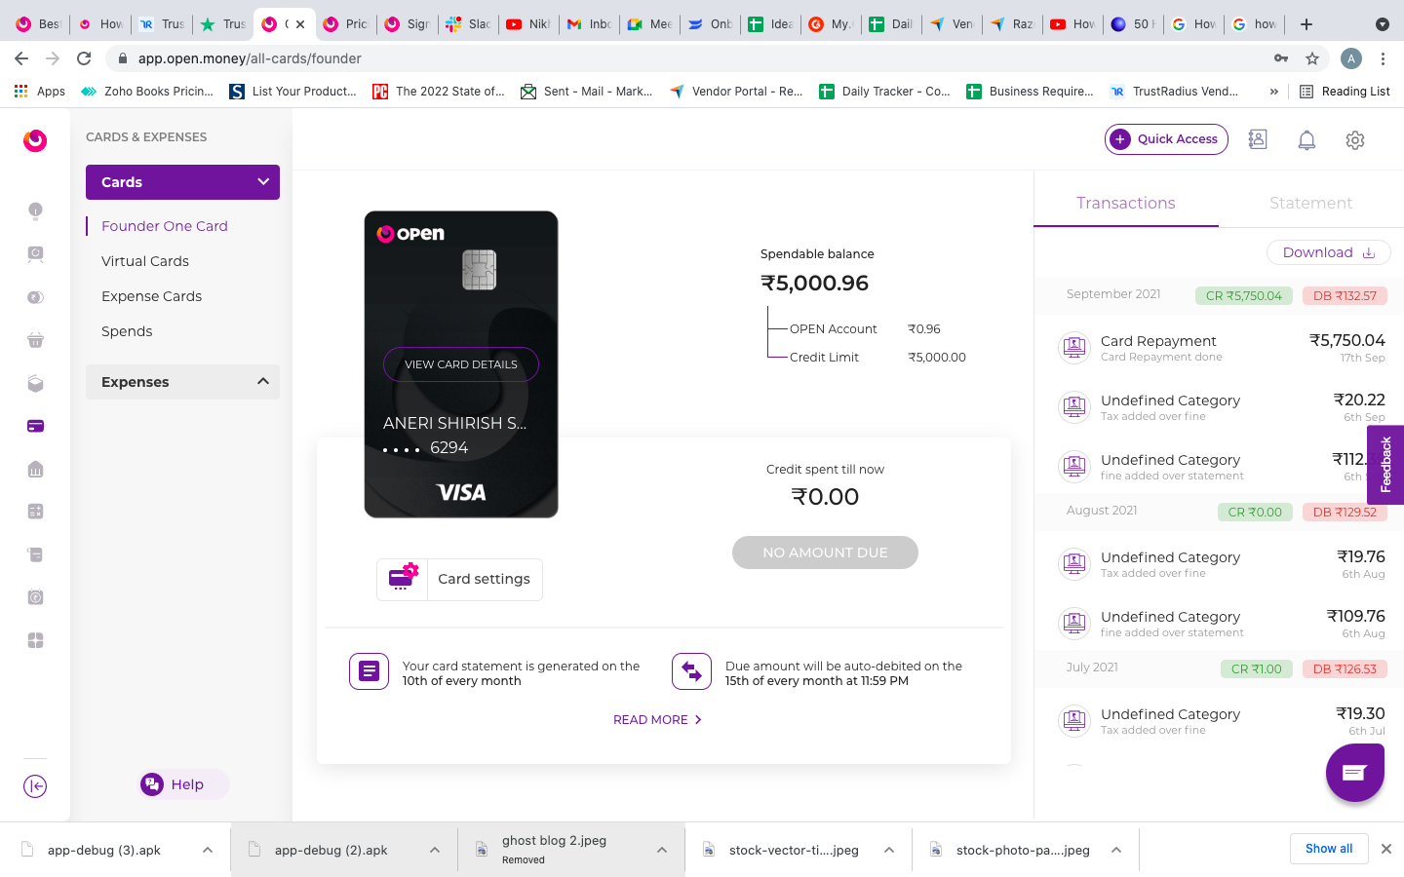Switch to the Statement tab

1310,203
